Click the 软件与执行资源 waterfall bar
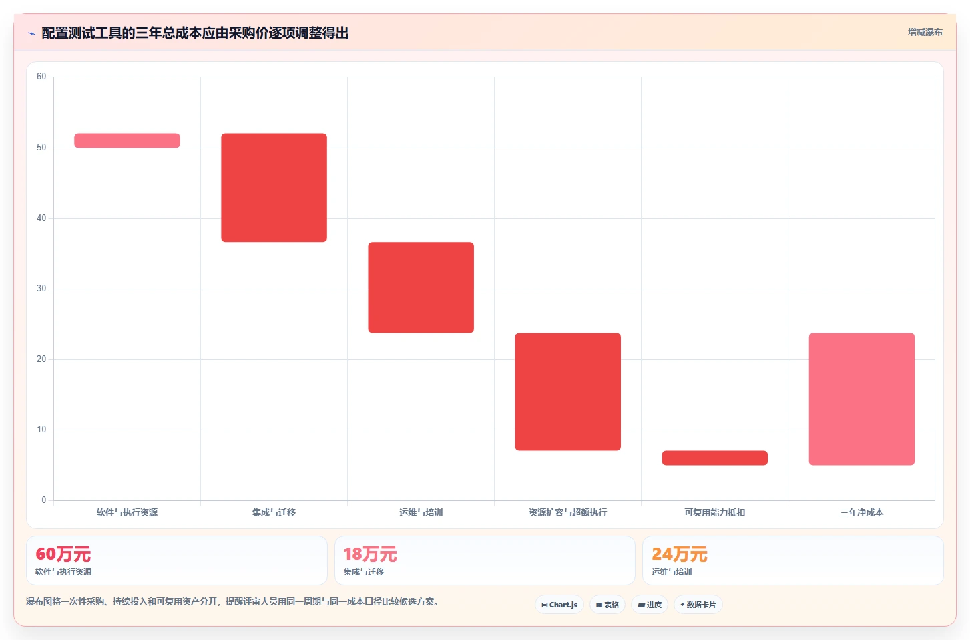The height and width of the screenshot is (640, 970). coord(127,140)
